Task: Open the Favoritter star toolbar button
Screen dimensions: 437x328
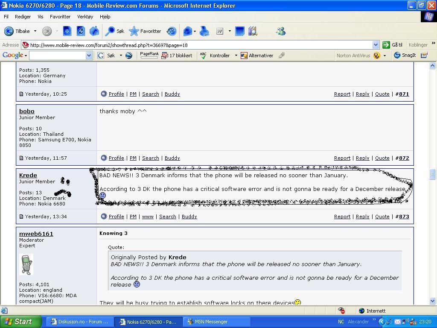Action: (x=145, y=31)
